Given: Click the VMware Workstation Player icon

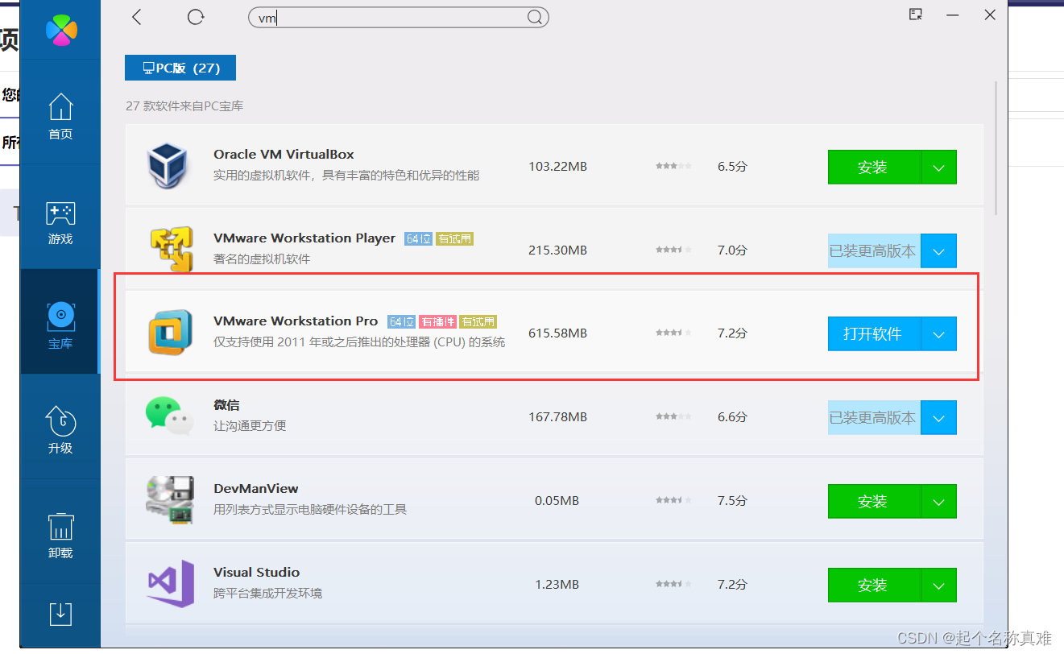Looking at the screenshot, I should pyautogui.click(x=172, y=248).
